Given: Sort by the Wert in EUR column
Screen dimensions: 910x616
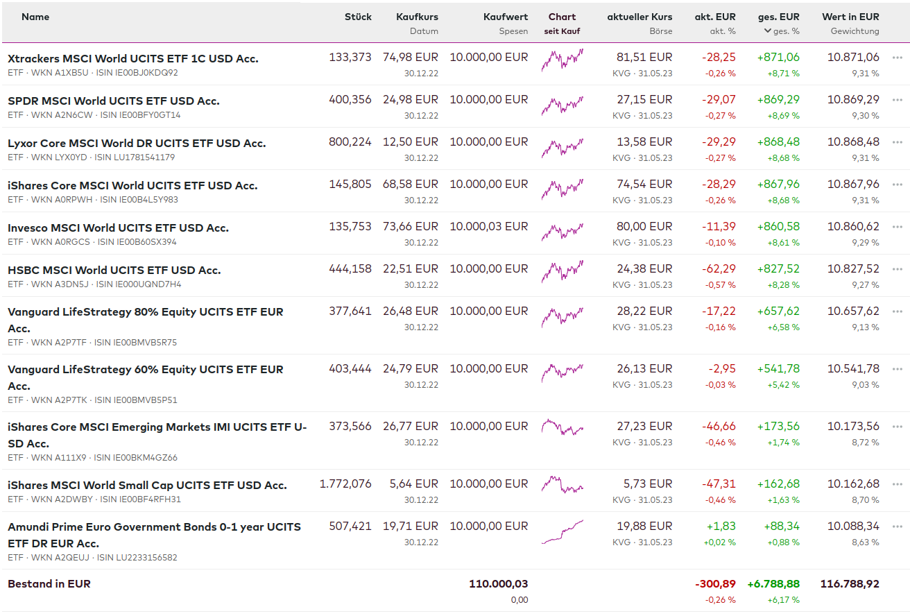Looking at the screenshot, I should pyautogui.click(x=850, y=17).
